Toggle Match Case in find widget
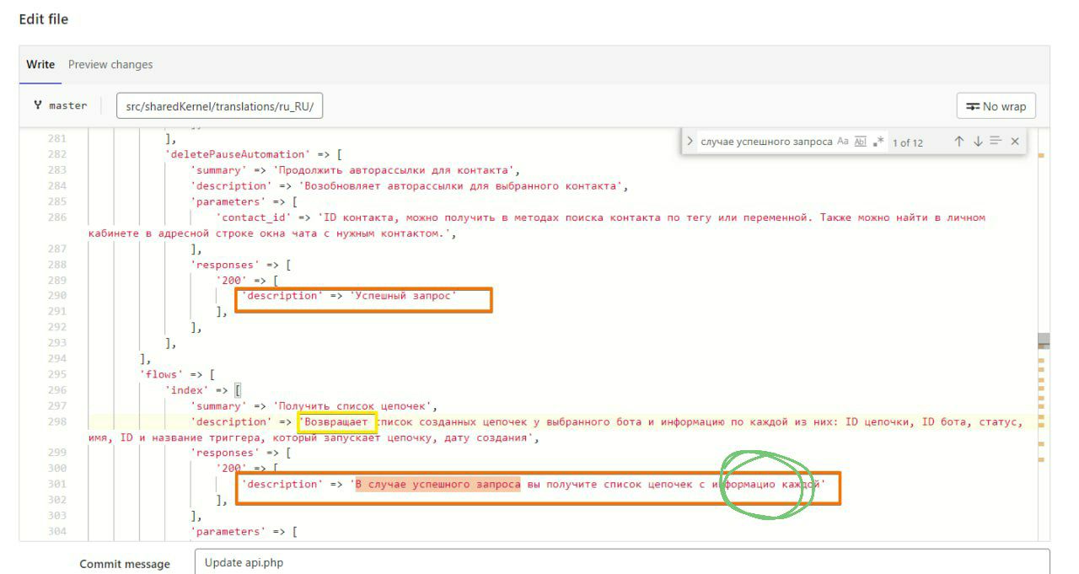The image size is (1079, 574). 843,142
